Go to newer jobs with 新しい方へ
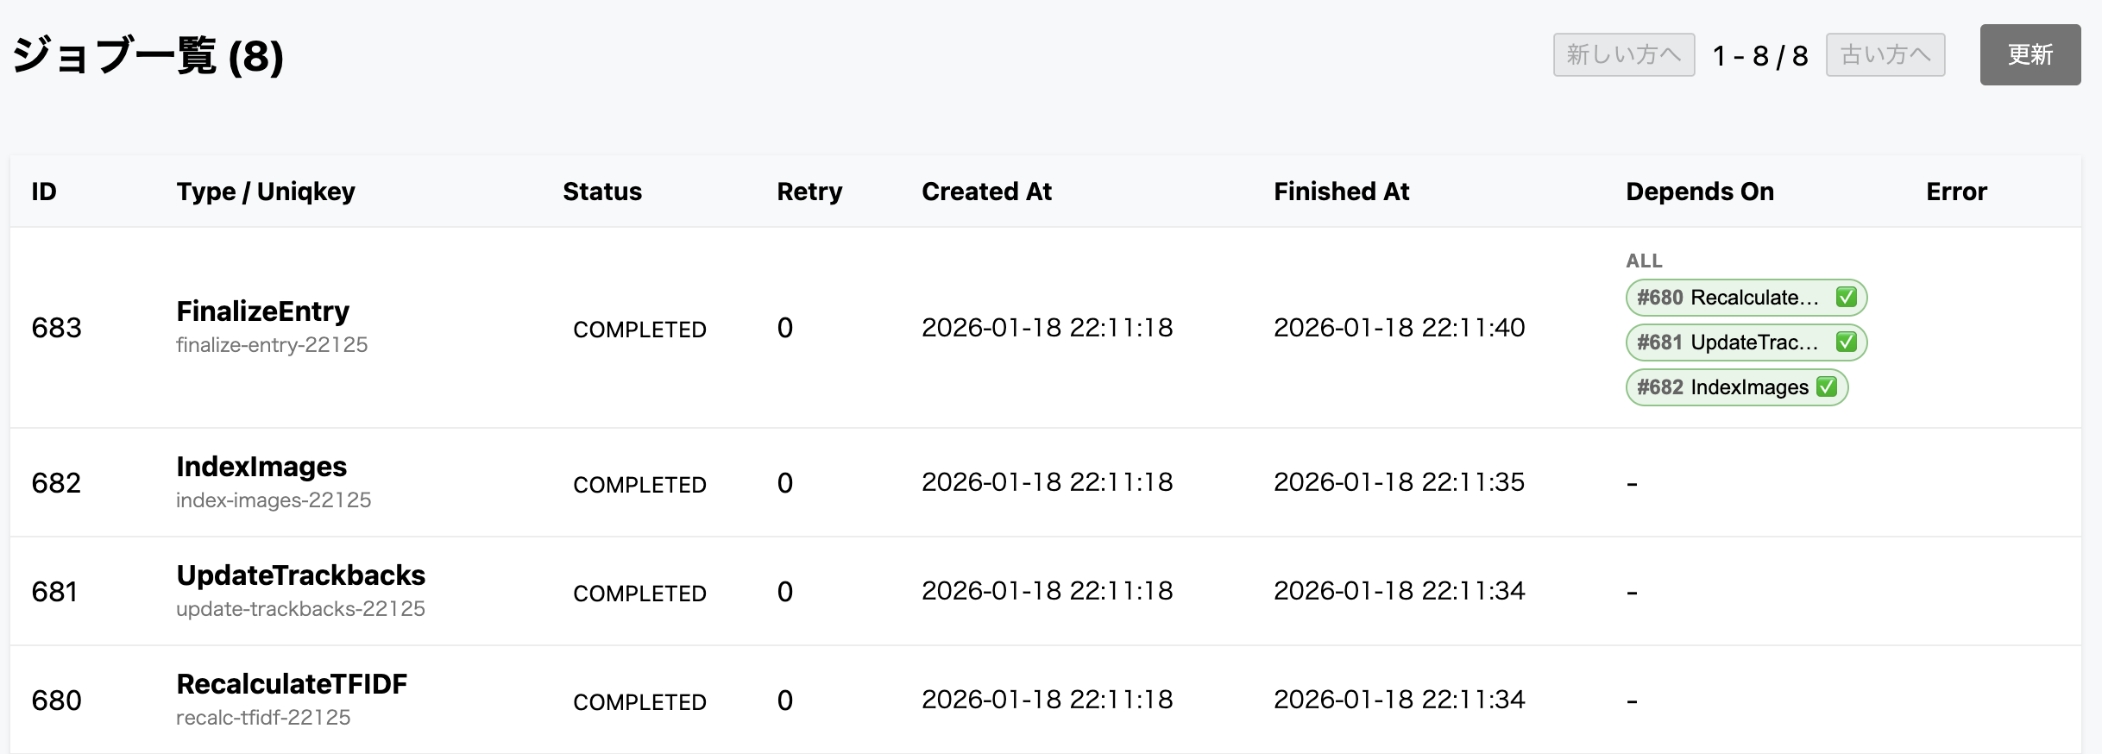2102x754 pixels. 1623,54
